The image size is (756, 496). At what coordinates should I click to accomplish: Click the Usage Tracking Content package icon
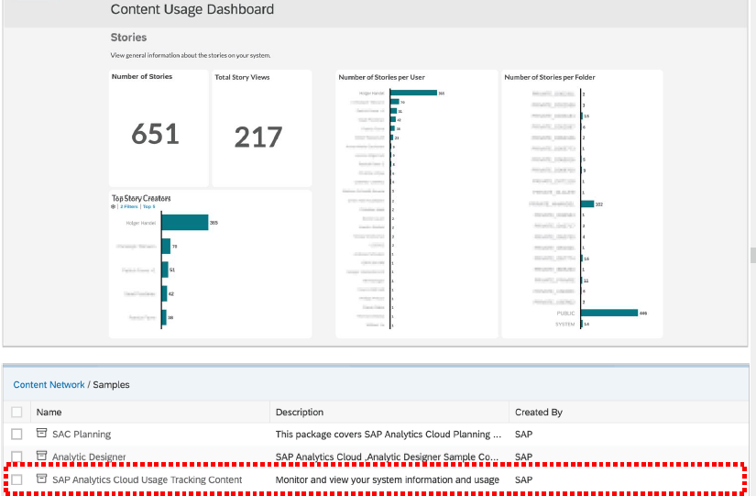41,479
